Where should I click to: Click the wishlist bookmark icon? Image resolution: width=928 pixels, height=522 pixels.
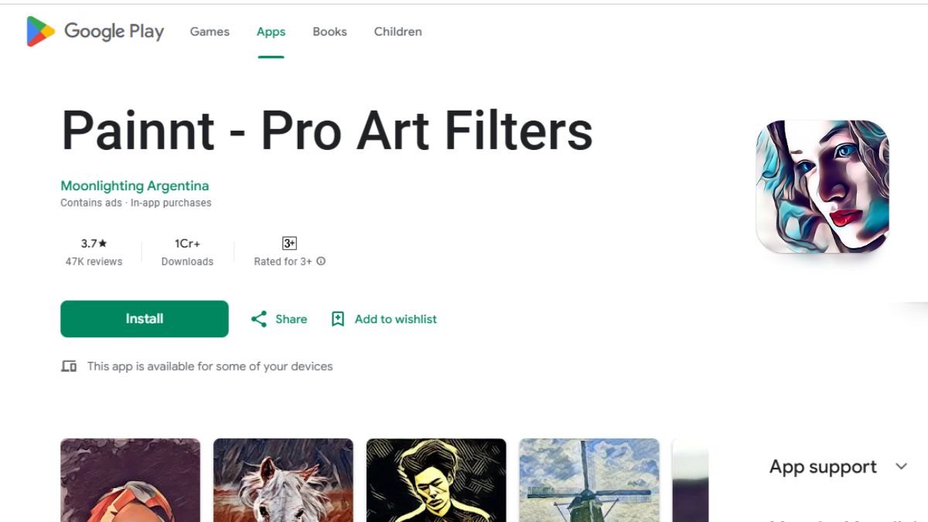pyautogui.click(x=338, y=319)
